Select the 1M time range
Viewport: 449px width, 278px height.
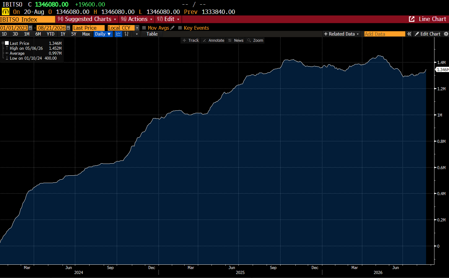[27, 34]
